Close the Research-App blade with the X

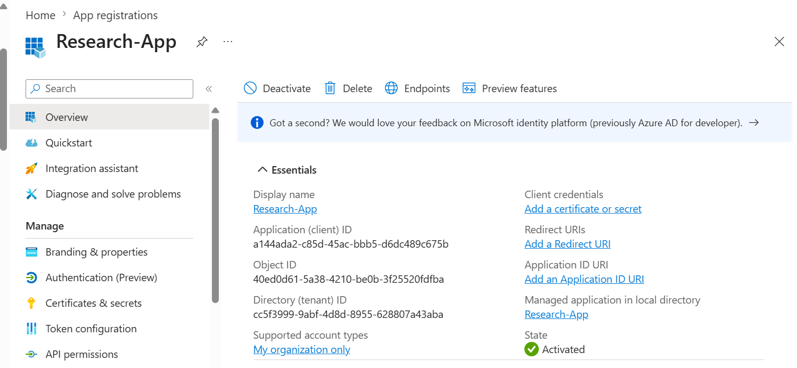[779, 42]
